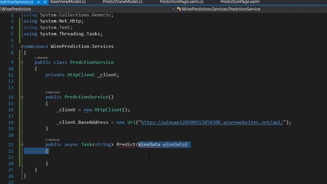
Task: Click the class icon beside WinePrediction.Services.PredctionService
Action: pos(179,9)
